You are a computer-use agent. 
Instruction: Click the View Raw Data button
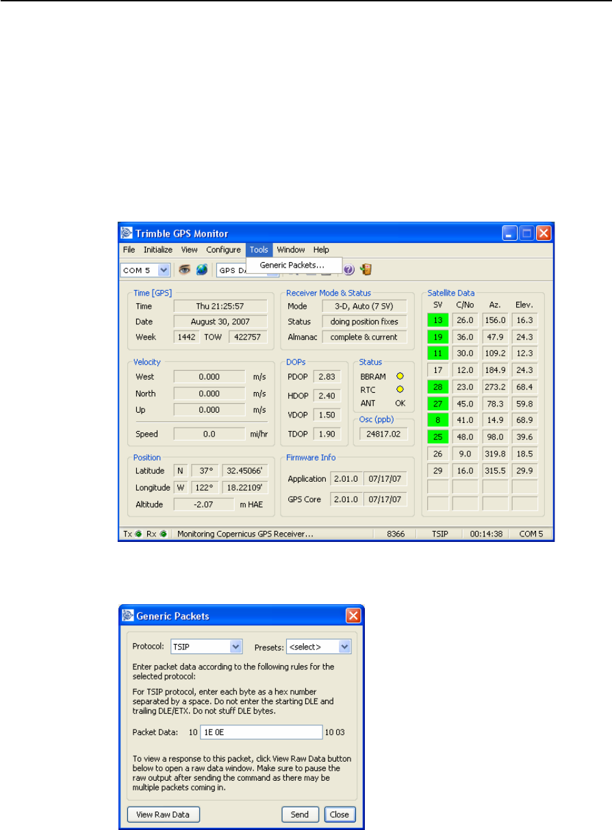click(163, 814)
